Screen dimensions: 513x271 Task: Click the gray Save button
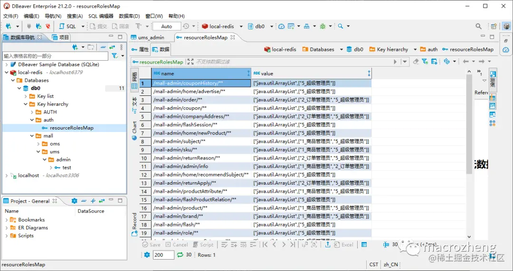click(x=151, y=244)
